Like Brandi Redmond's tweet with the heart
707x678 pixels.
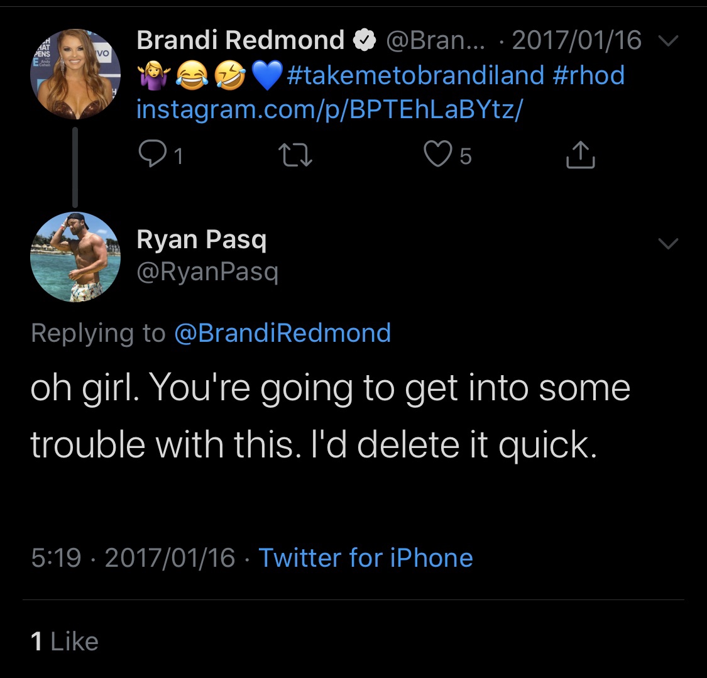(437, 155)
